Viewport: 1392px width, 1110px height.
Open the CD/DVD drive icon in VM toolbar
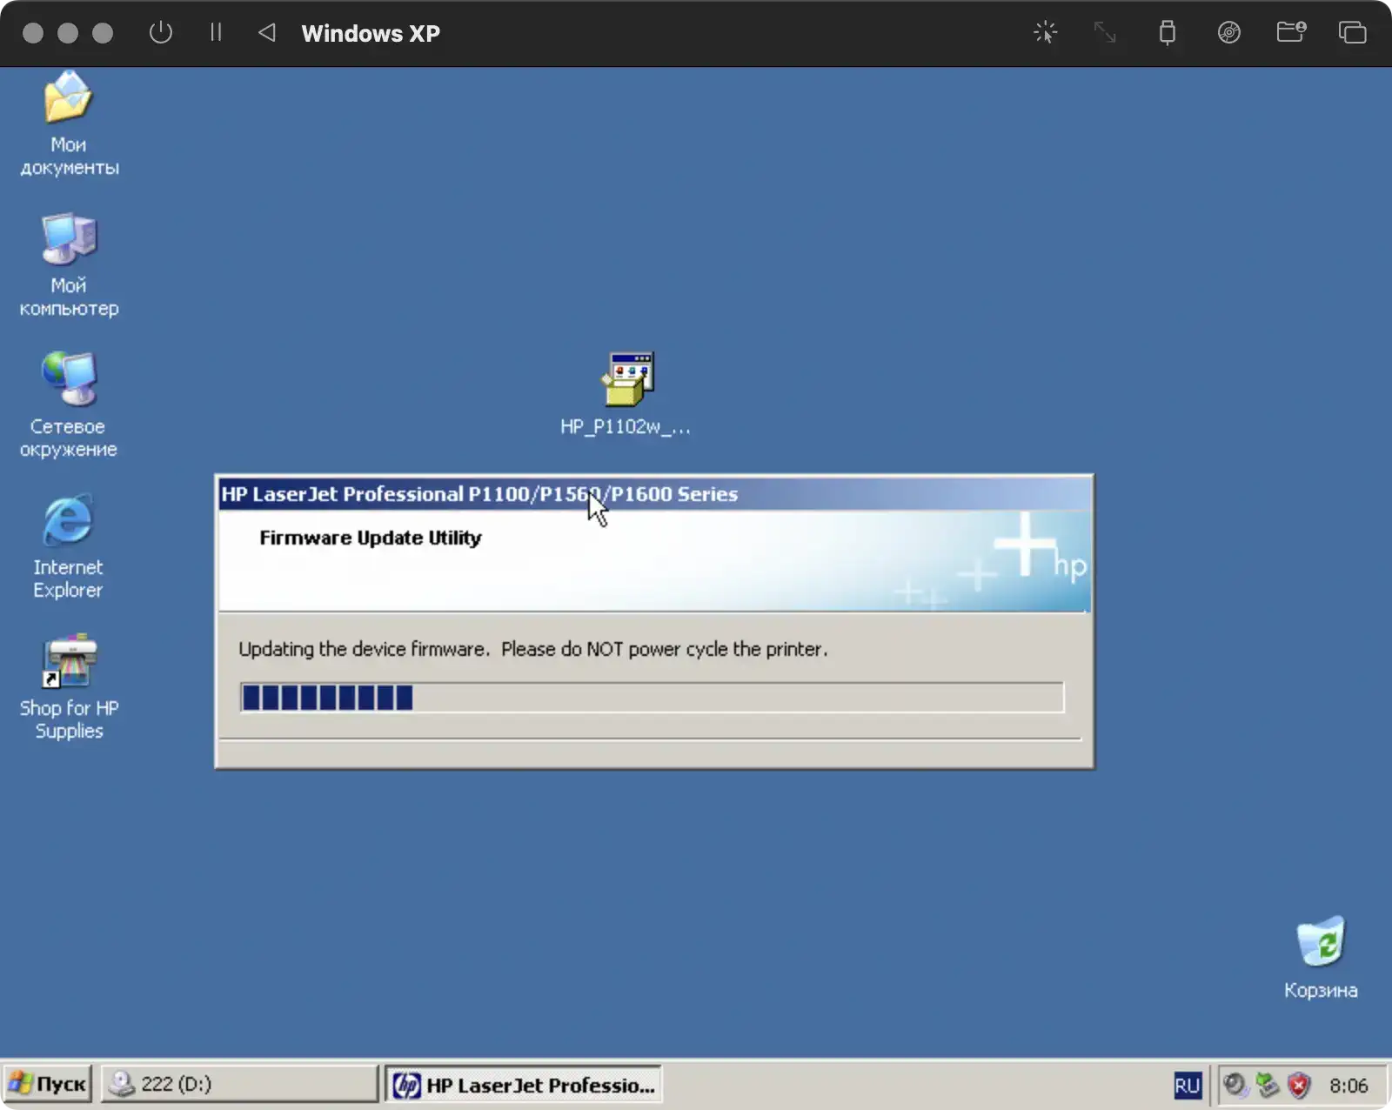1229,33
